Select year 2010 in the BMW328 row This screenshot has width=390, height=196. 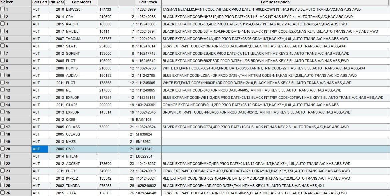pyautogui.click(x=56, y=9)
